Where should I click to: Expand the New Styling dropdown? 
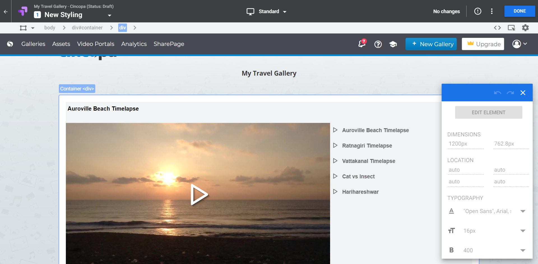pyautogui.click(x=110, y=15)
